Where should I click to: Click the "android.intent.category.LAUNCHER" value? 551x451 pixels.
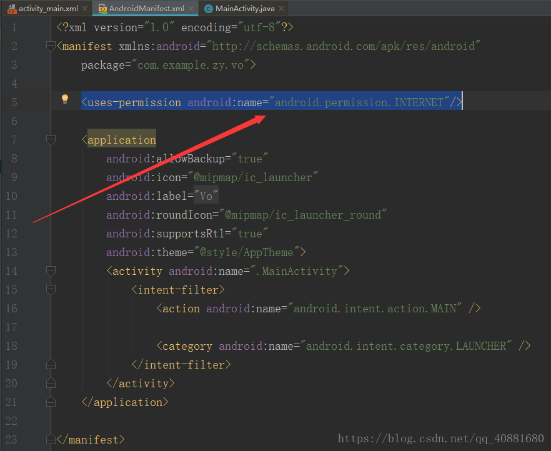[x=406, y=346]
